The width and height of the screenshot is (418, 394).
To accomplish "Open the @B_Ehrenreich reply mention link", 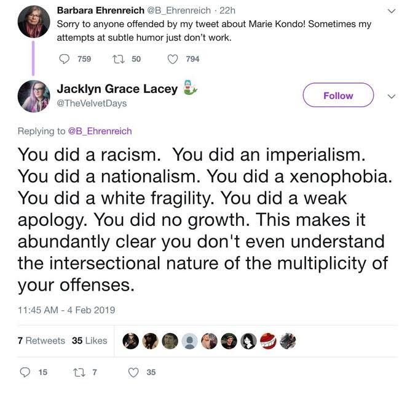I will (x=99, y=131).
